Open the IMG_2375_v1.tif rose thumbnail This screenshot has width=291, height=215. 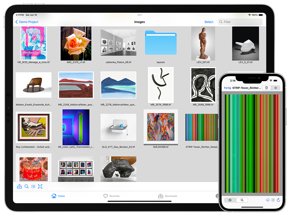[76, 44]
